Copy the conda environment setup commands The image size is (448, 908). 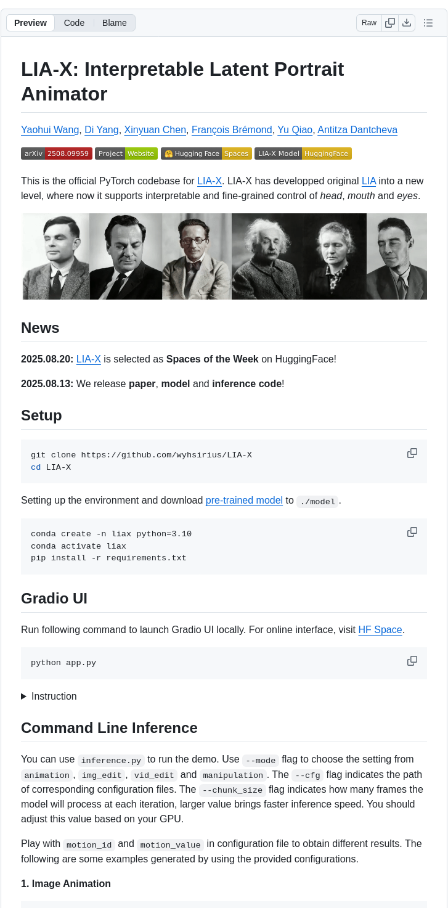click(412, 531)
